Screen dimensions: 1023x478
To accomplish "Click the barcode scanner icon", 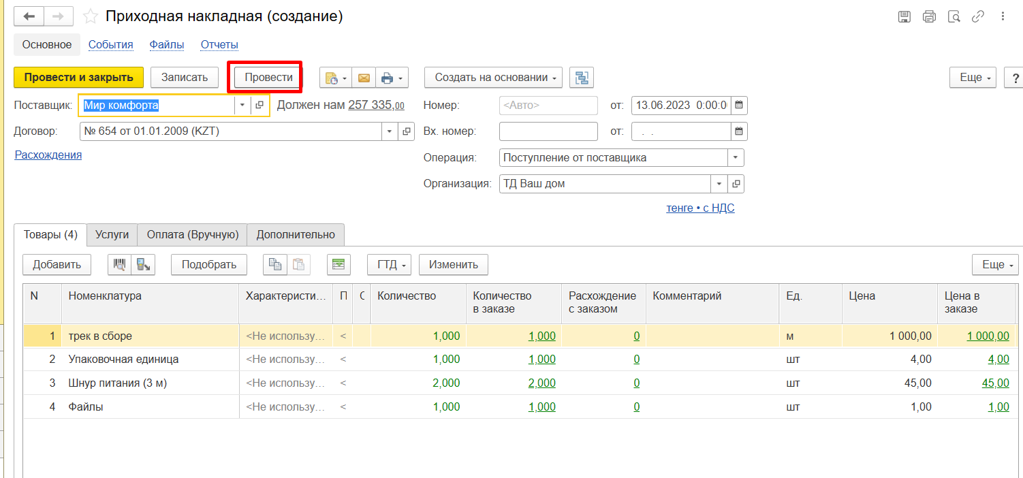I will coord(119,265).
